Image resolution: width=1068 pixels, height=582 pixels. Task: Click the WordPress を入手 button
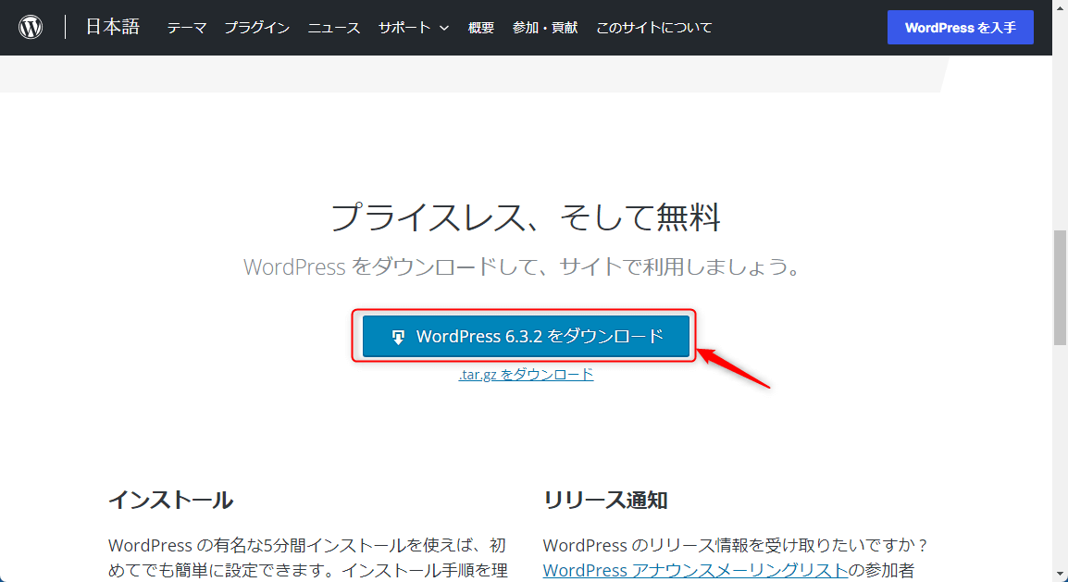[x=960, y=27]
